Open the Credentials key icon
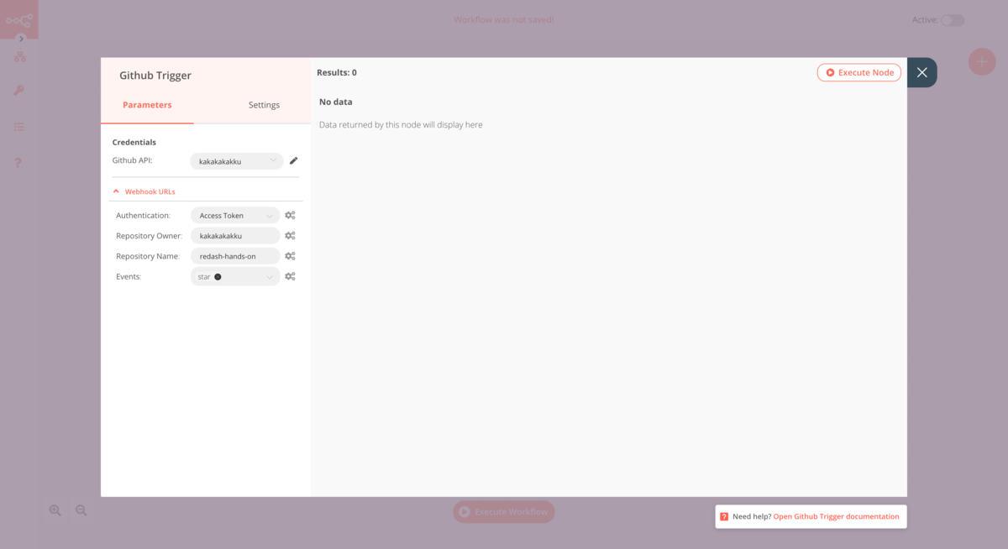Screen dimensions: 1008x549 point(19,91)
